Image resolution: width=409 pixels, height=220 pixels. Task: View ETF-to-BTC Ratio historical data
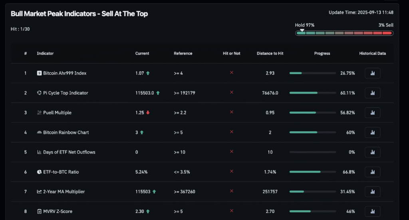(x=373, y=172)
